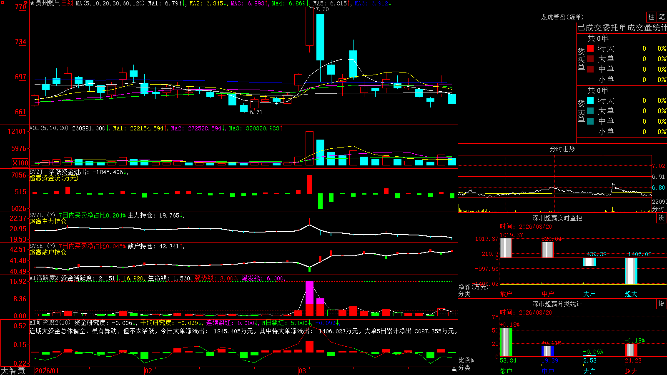Click 散户 bar valued 1019.37

(x=506, y=248)
